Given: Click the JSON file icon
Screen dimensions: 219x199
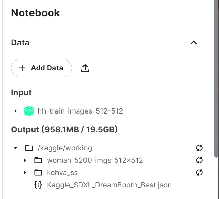Looking at the screenshot, I should 38,185.
